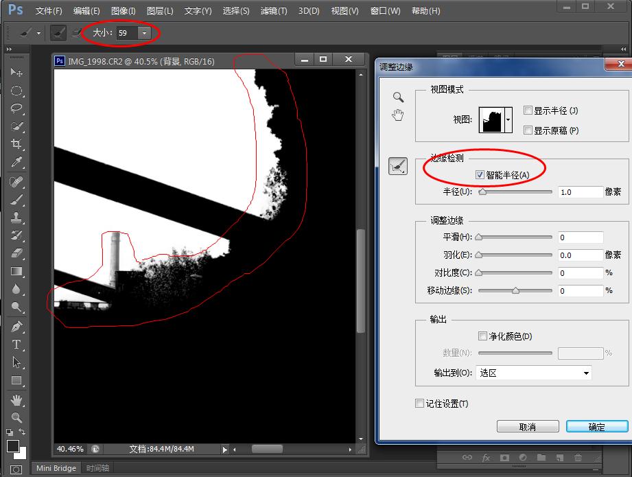Select the Horizontal Type tool
This screenshot has height=477, width=632.
pos(16,344)
